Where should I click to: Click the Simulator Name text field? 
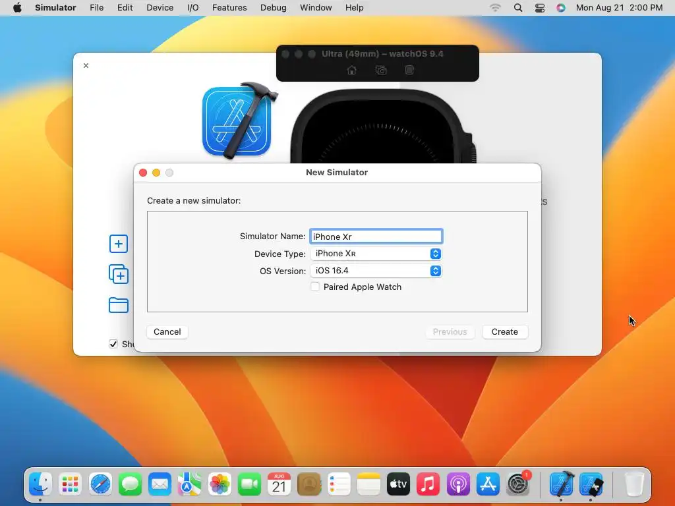376,237
